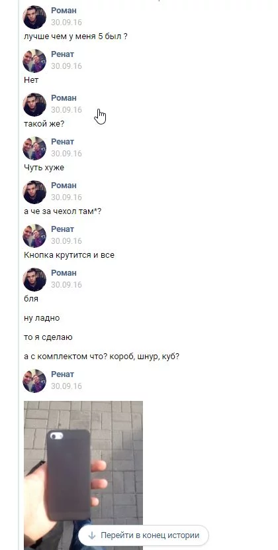This screenshot has width=278, height=550.
Task: Click name link above the "Нет" message
Action: coord(63,54)
